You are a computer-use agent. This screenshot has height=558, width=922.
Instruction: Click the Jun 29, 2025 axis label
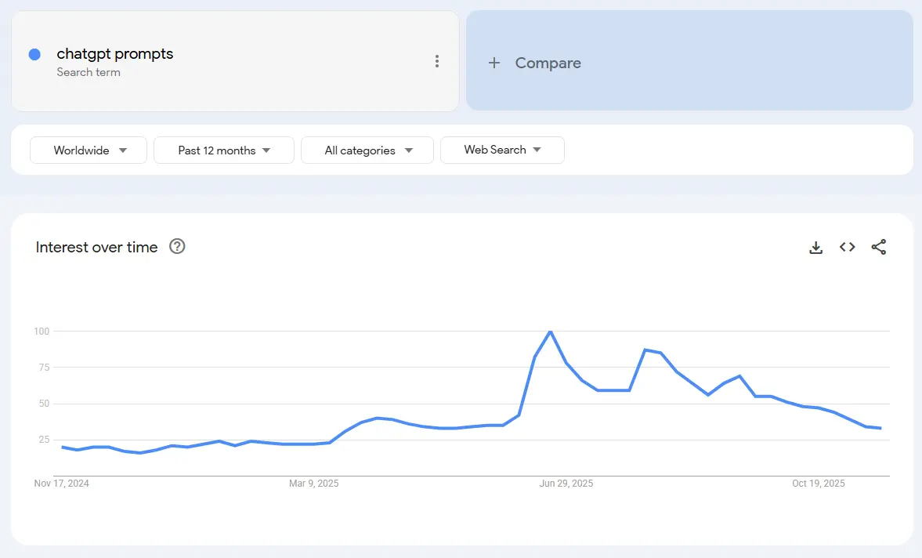click(x=566, y=484)
